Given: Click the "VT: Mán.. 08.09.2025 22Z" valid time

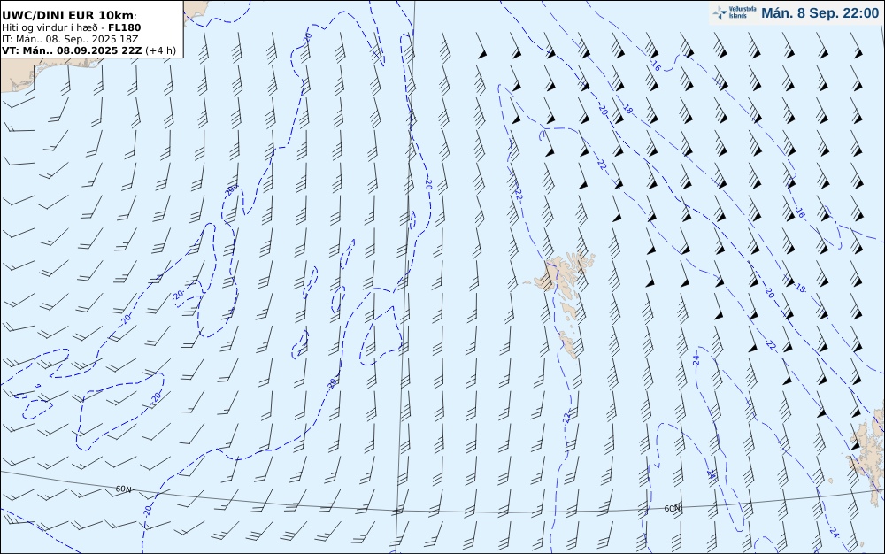Looking at the screenshot, I should click(73, 50).
